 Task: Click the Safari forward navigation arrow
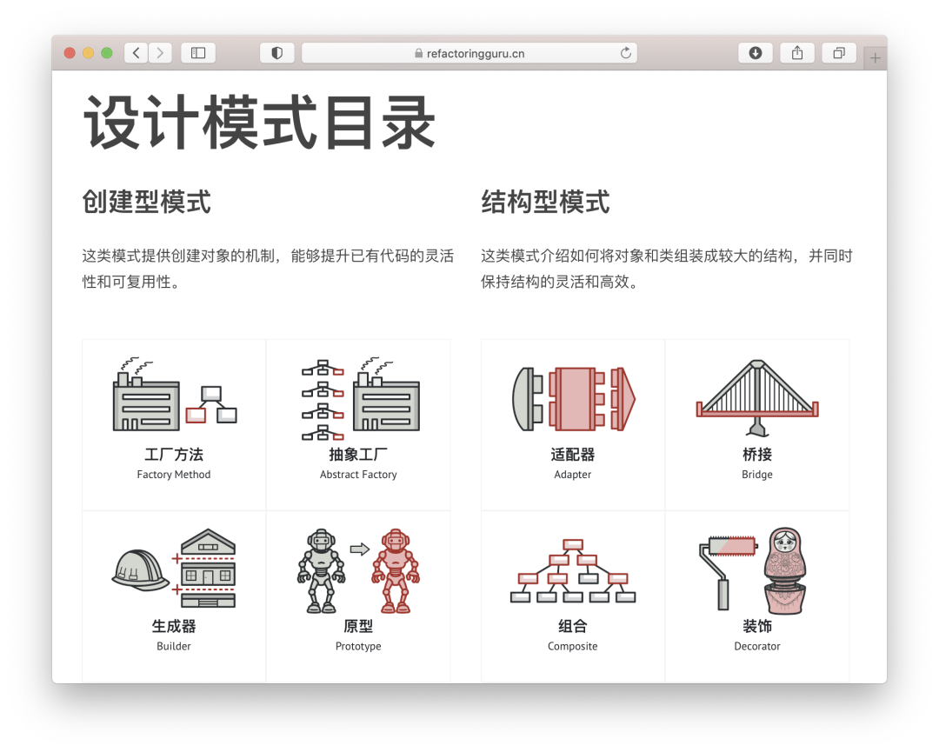tap(160, 53)
